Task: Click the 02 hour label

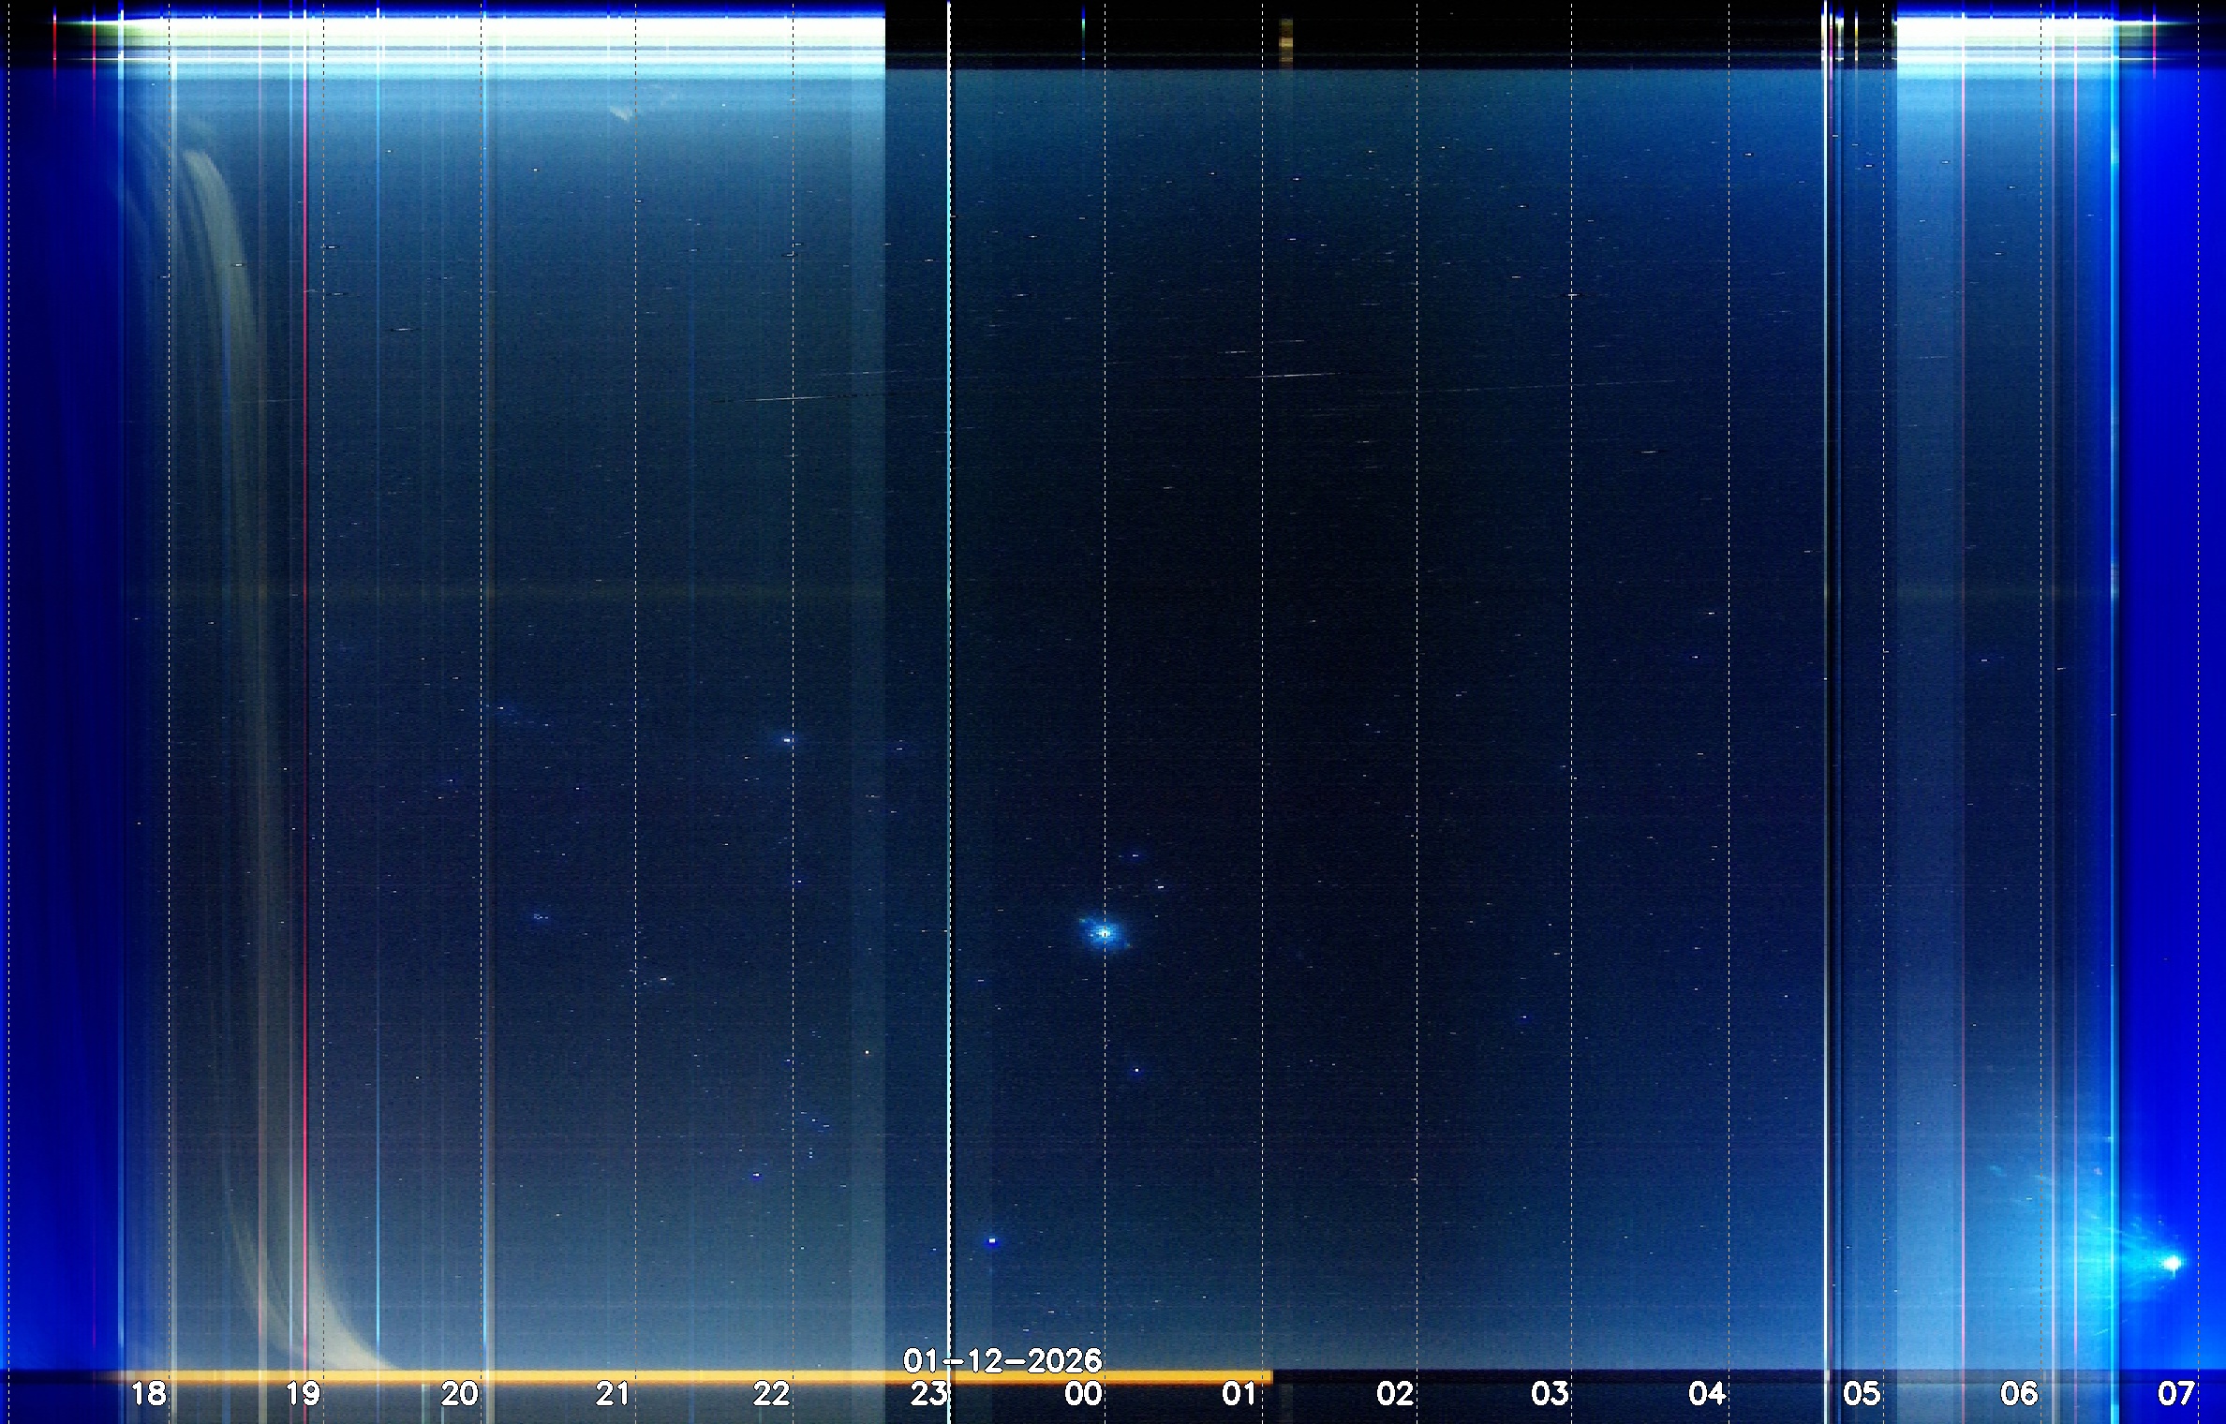Action: coord(1394,1394)
